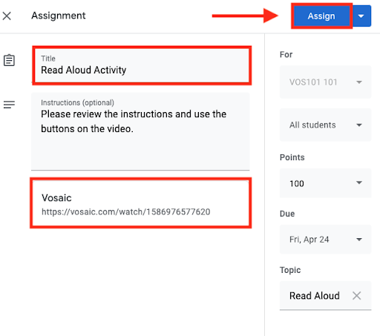Open the Vosaic attachment link card
Image resolution: width=380 pixels, height=336 pixels.
(141, 202)
